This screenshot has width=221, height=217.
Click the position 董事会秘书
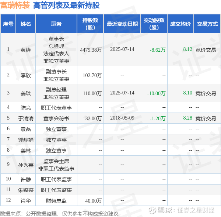coord(56,118)
